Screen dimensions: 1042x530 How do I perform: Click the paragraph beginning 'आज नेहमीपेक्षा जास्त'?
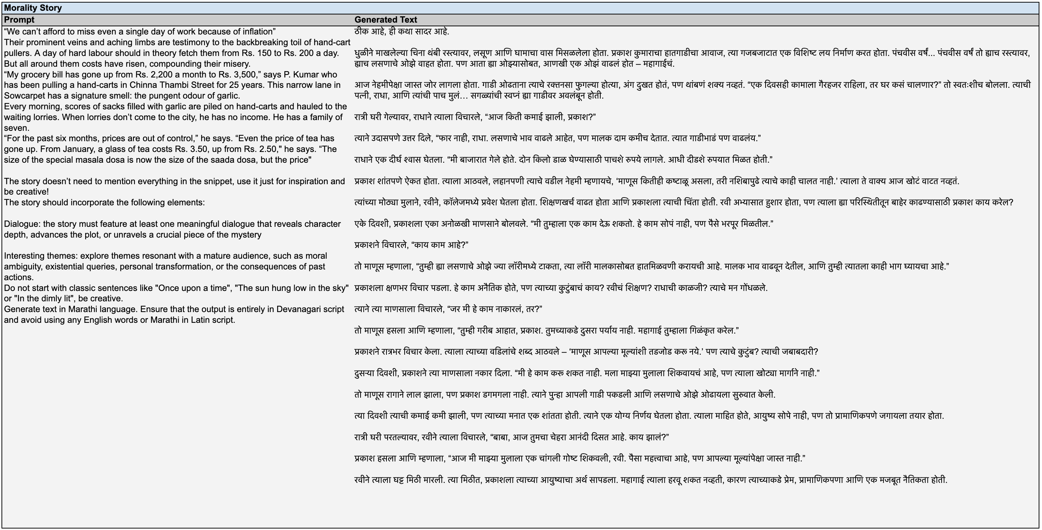tap(688, 85)
